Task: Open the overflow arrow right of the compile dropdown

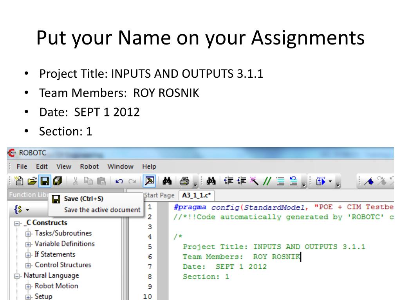Action: tap(338, 184)
